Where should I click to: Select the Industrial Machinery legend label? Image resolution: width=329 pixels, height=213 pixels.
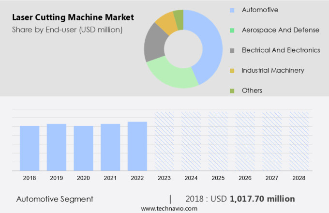(273, 71)
